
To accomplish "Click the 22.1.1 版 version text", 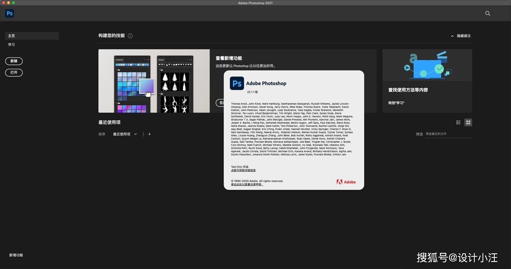I will 252,92.
